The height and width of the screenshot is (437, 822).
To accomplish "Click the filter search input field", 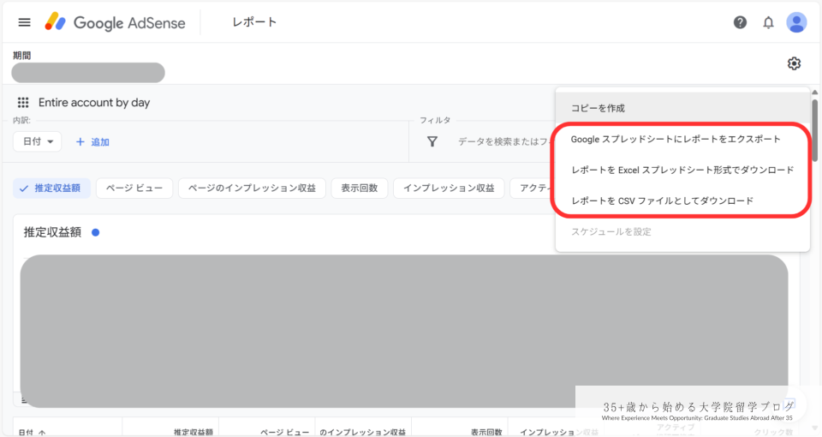I will click(x=505, y=141).
